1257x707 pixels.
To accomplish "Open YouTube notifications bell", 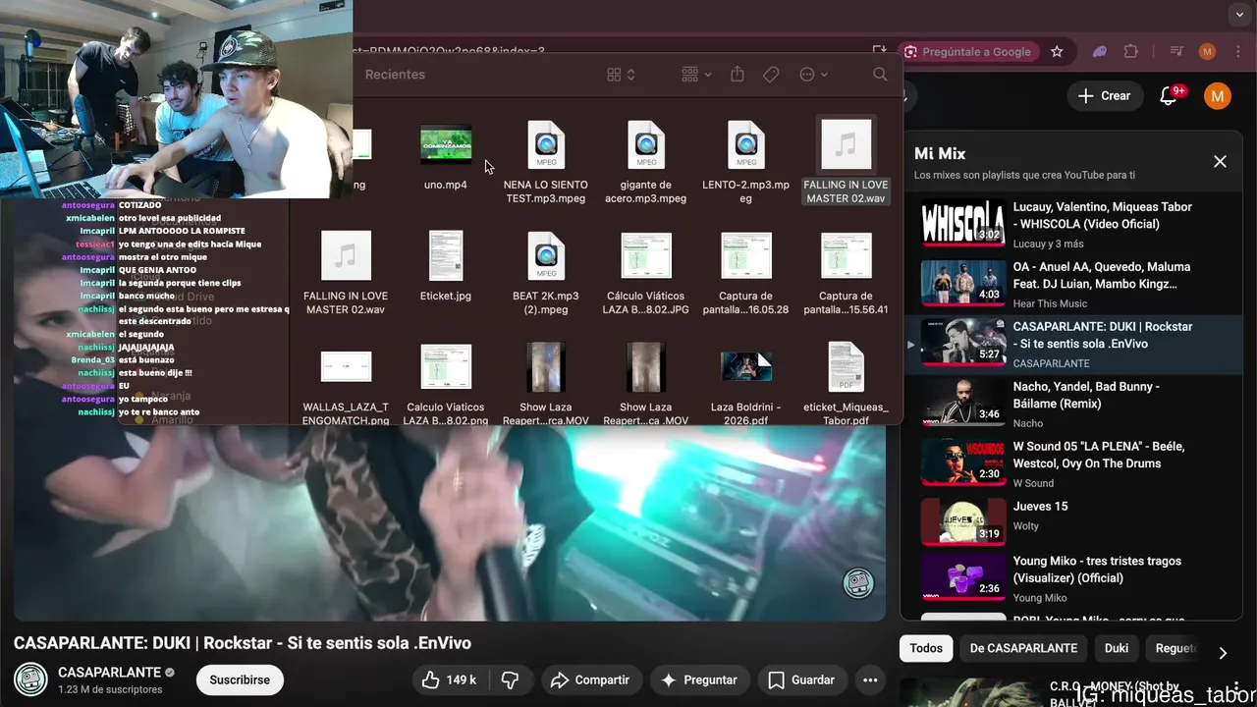I will pos(1169,95).
